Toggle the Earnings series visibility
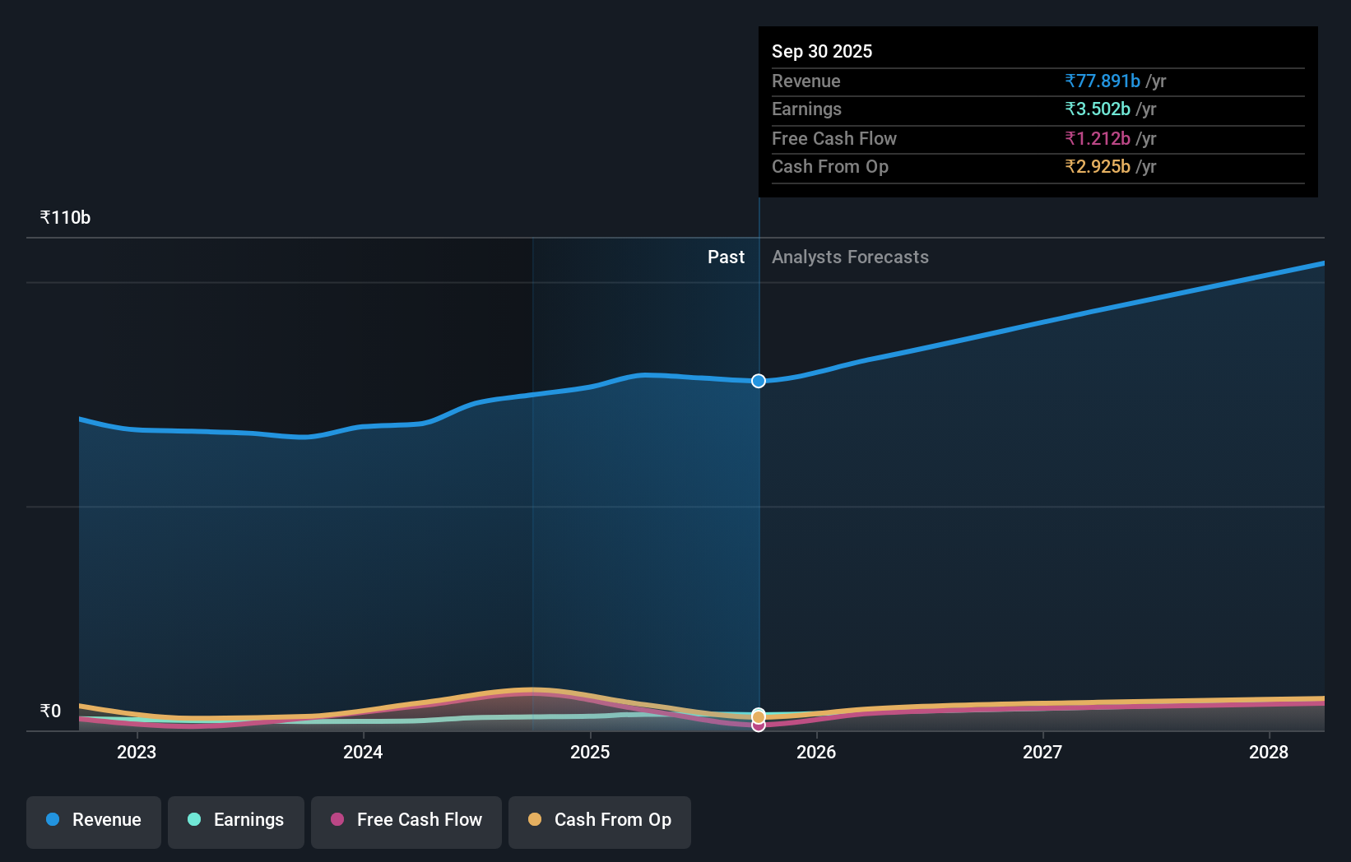This screenshot has width=1351, height=862. 236,822
